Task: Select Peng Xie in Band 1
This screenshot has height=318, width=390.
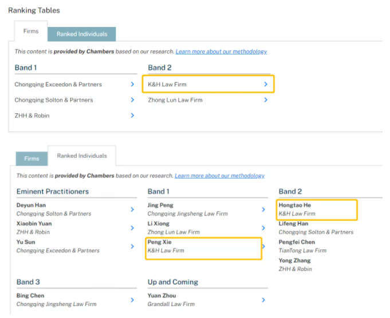Action: pyautogui.click(x=159, y=242)
